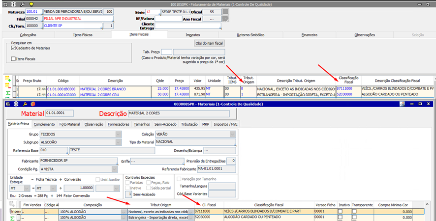Open the Grupo TECIDOS dropdown
436x221 pixels.
point(119,135)
